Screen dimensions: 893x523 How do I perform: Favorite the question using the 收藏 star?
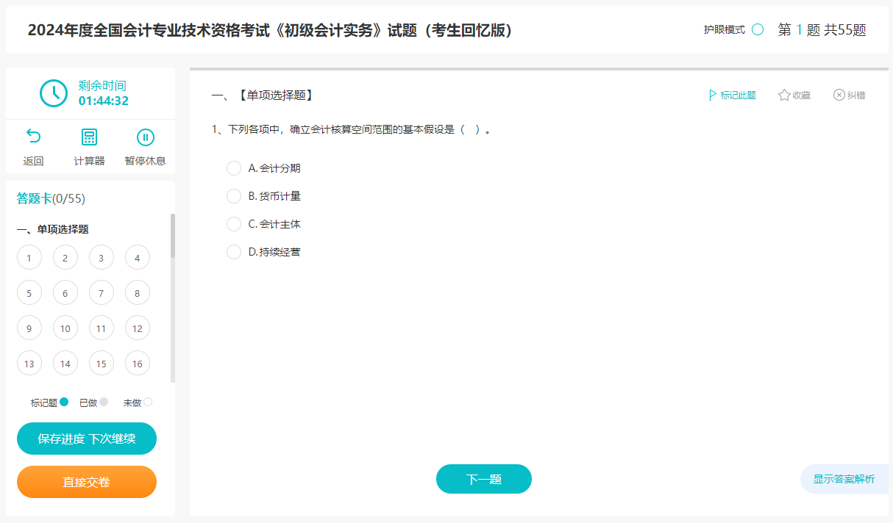click(794, 95)
